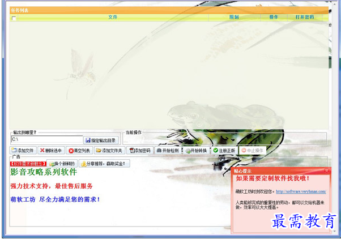Click the 打开密码 column header
Image resolution: width=341 pixels, height=239 pixels.
point(305,17)
